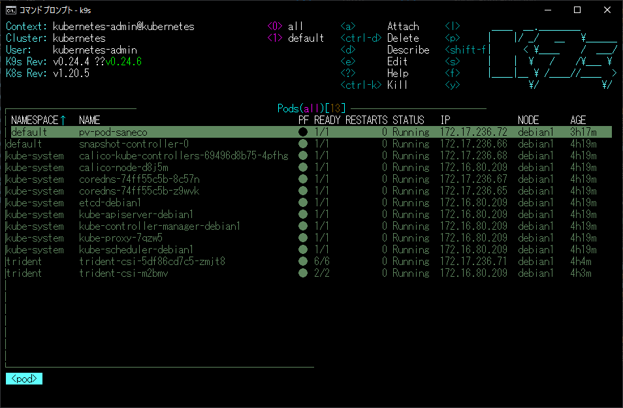Click port-forward dot for pv-pod-saneco

point(303,133)
